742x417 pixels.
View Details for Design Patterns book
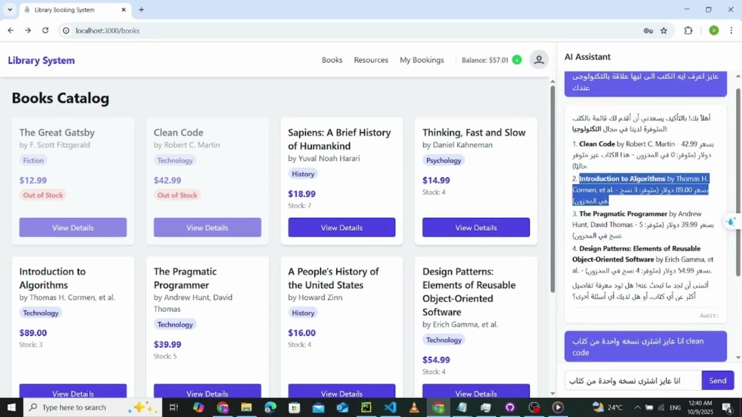[476, 391]
